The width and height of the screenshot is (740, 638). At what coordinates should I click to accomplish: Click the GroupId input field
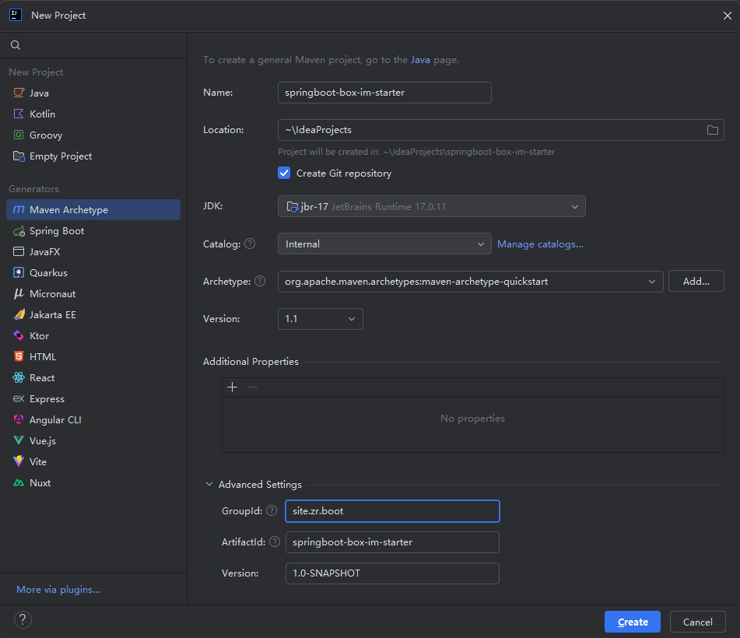pyautogui.click(x=392, y=511)
